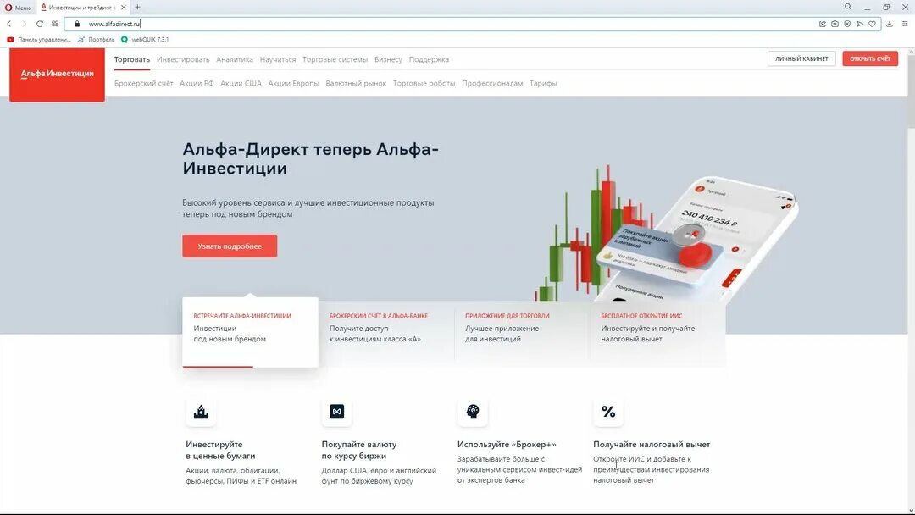Select the Инвестировать menu item

pos(183,59)
